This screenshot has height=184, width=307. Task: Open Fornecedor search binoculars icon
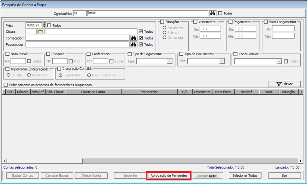click(x=133, y=38)
